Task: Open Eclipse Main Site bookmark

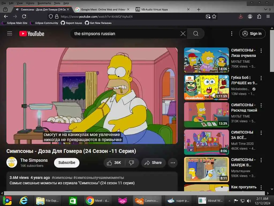Action: coord(15,23)
